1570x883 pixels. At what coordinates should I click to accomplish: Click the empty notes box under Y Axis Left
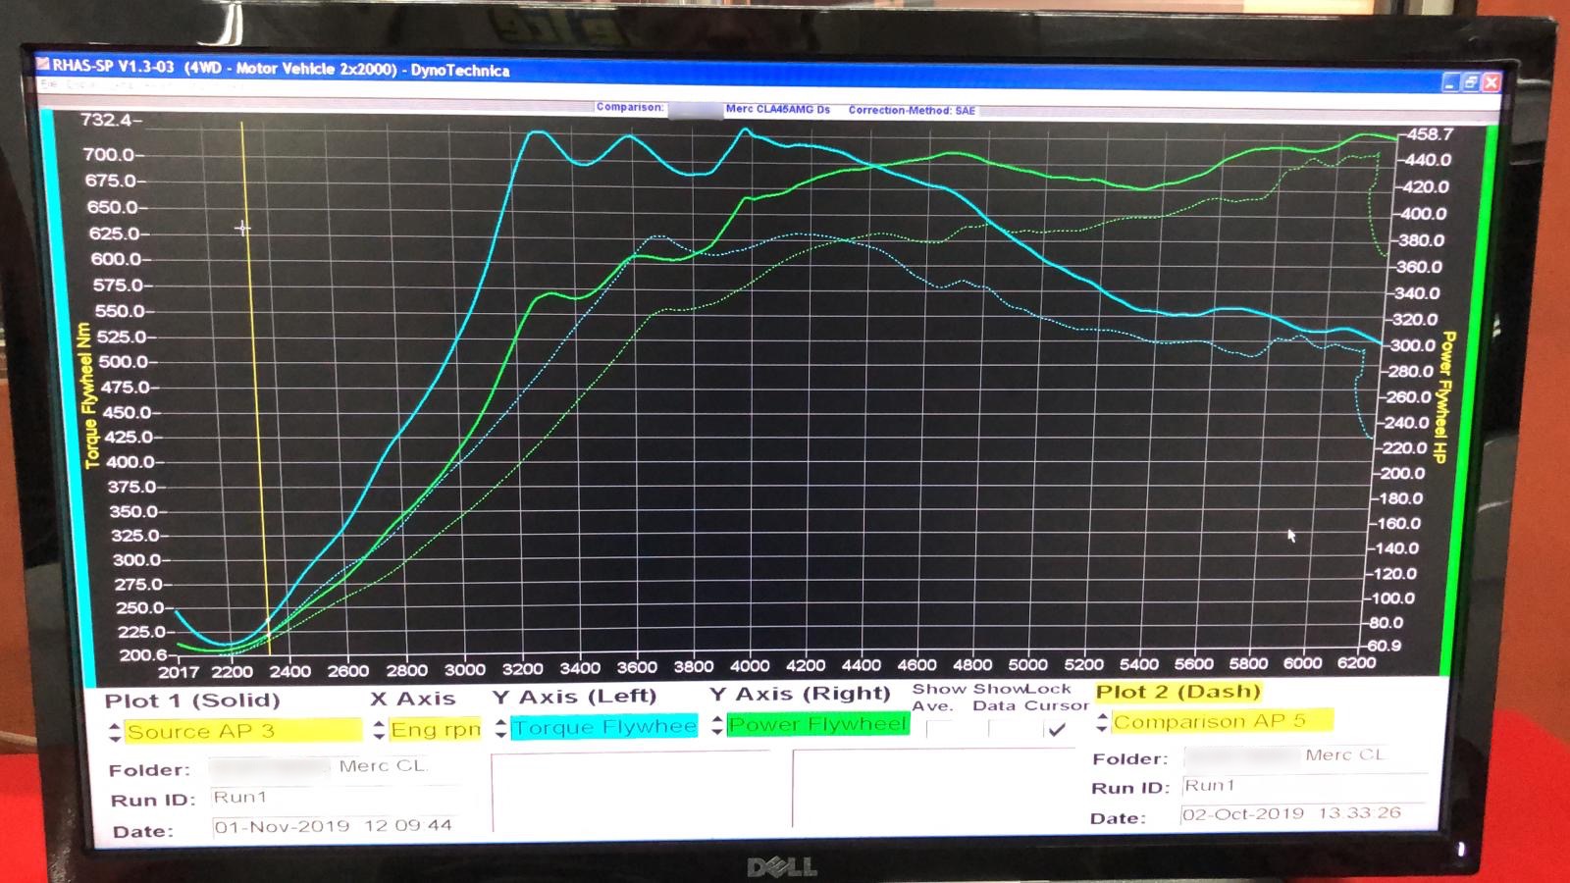(x=631, y=792)
